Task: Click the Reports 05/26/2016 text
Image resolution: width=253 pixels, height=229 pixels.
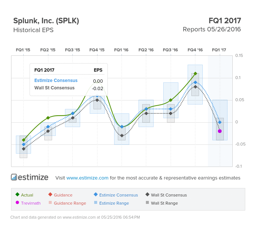Action: [x=212, y=30]
